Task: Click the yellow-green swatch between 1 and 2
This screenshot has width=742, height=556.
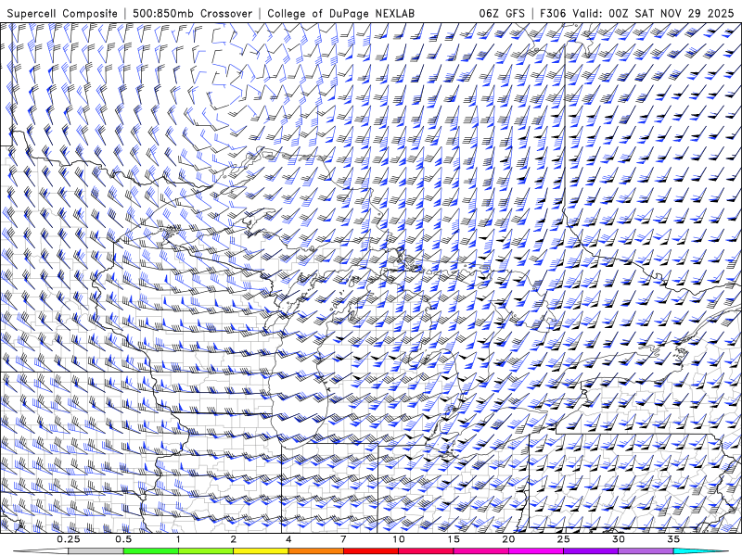Action: click(206, 551)
